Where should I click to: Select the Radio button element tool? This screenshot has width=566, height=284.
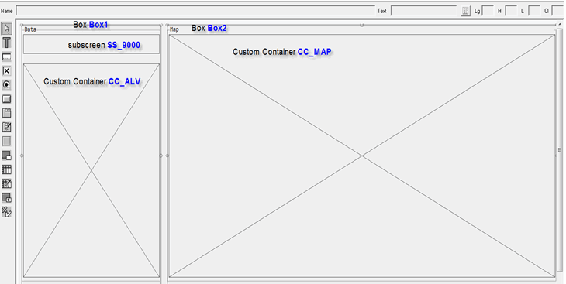(x=7, y=84)
